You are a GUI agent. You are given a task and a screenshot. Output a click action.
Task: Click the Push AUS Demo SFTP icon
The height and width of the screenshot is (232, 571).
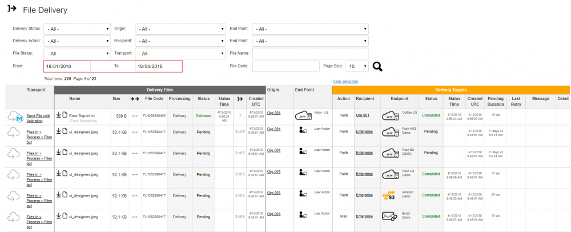[389, 132]
